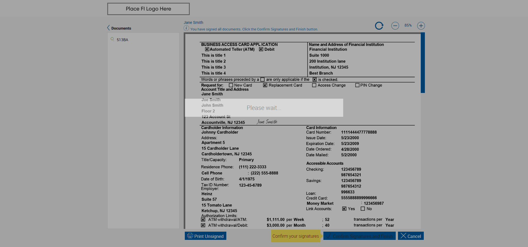Toggle the Debit checkbox
This screenshot has width=528, height=247.
tap(261, 49)
